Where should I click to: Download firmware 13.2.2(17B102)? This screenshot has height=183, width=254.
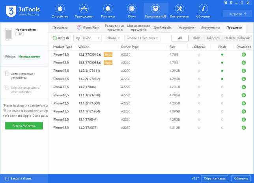click(244, 79)
